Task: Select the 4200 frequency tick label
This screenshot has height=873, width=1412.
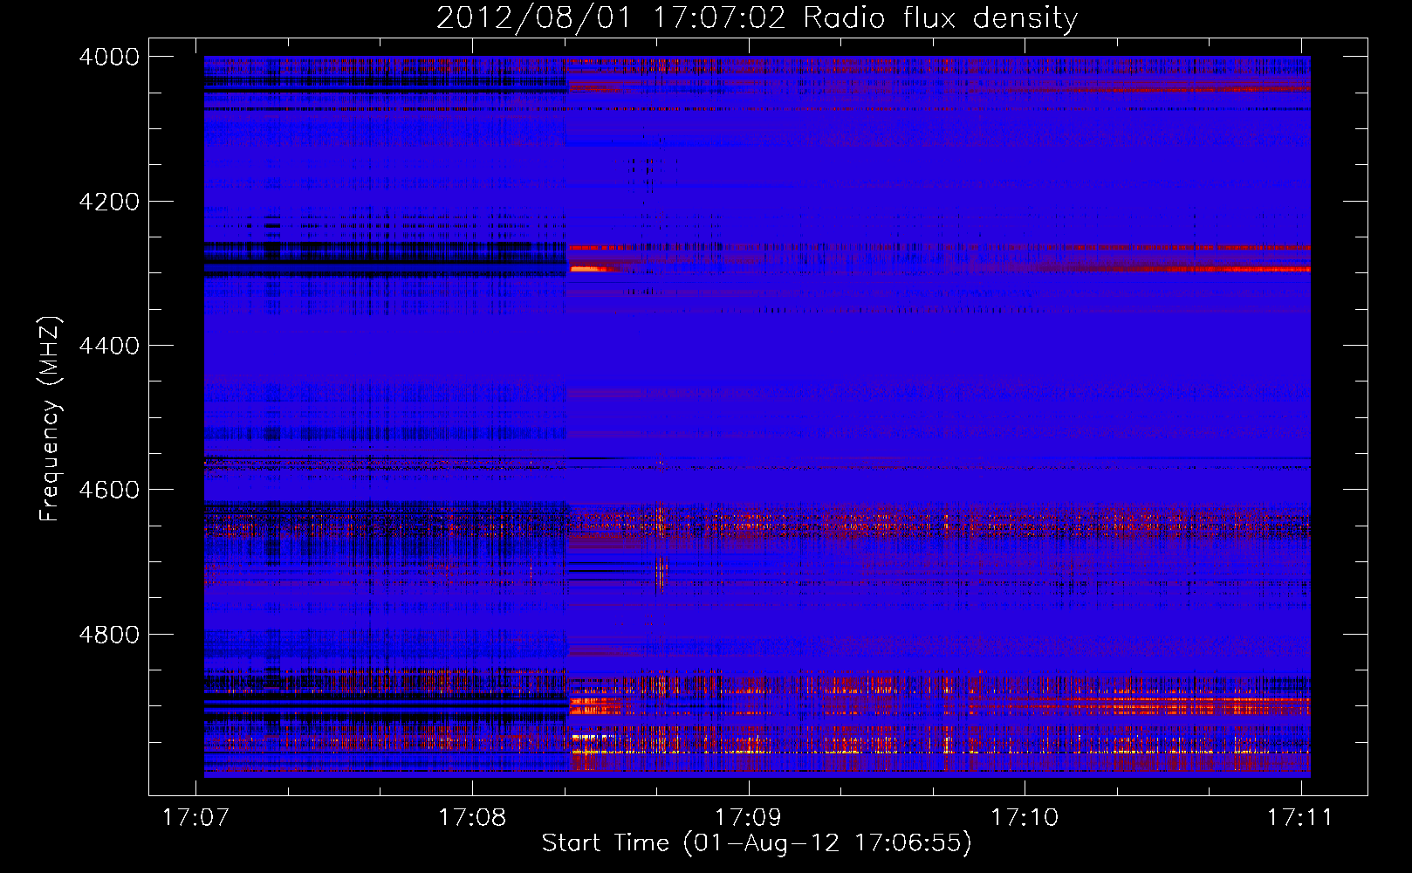Action: (109, 202)
